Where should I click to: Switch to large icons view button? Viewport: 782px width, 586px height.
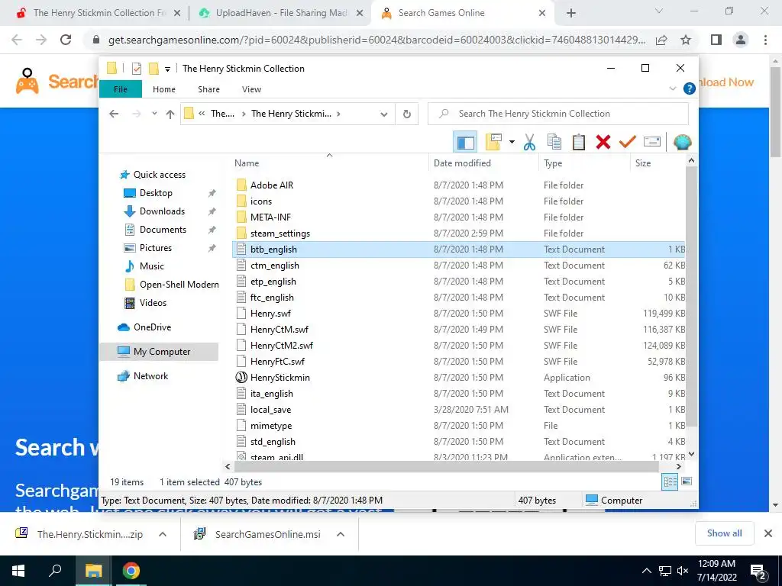pyautogui.click(x=687, y=481)
